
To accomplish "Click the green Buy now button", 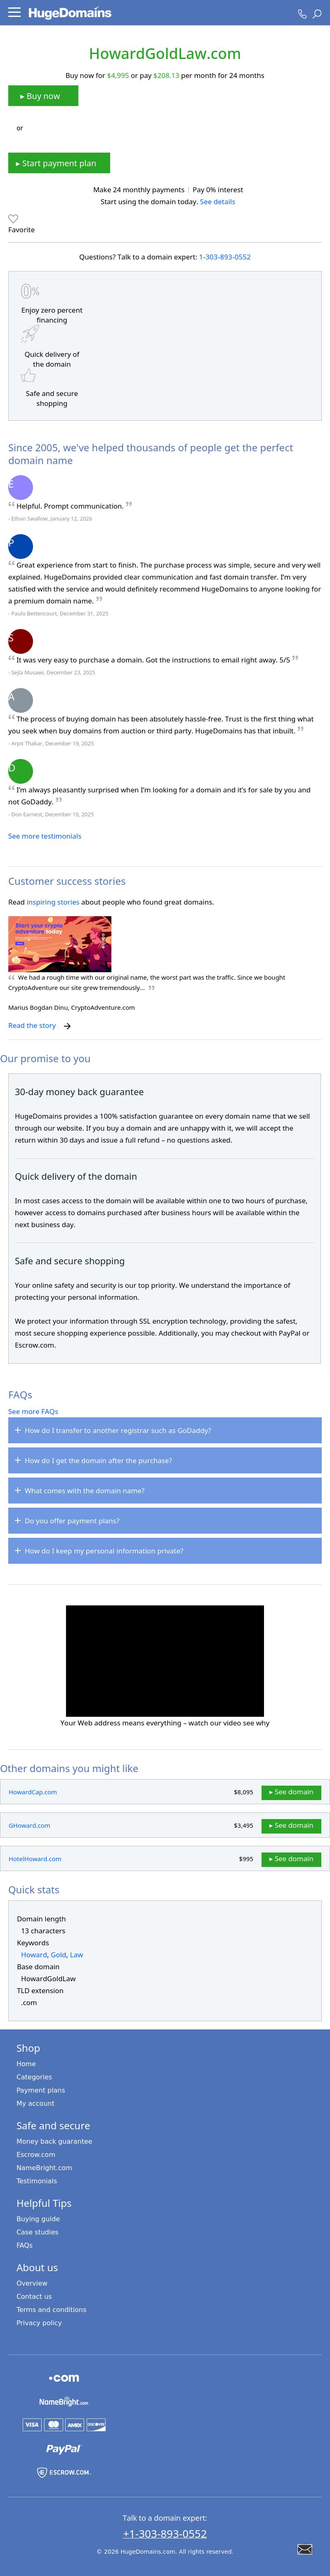I will click(43, 96).
